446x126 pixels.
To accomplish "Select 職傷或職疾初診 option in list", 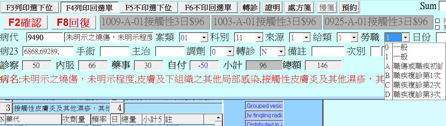I will 415,66.
